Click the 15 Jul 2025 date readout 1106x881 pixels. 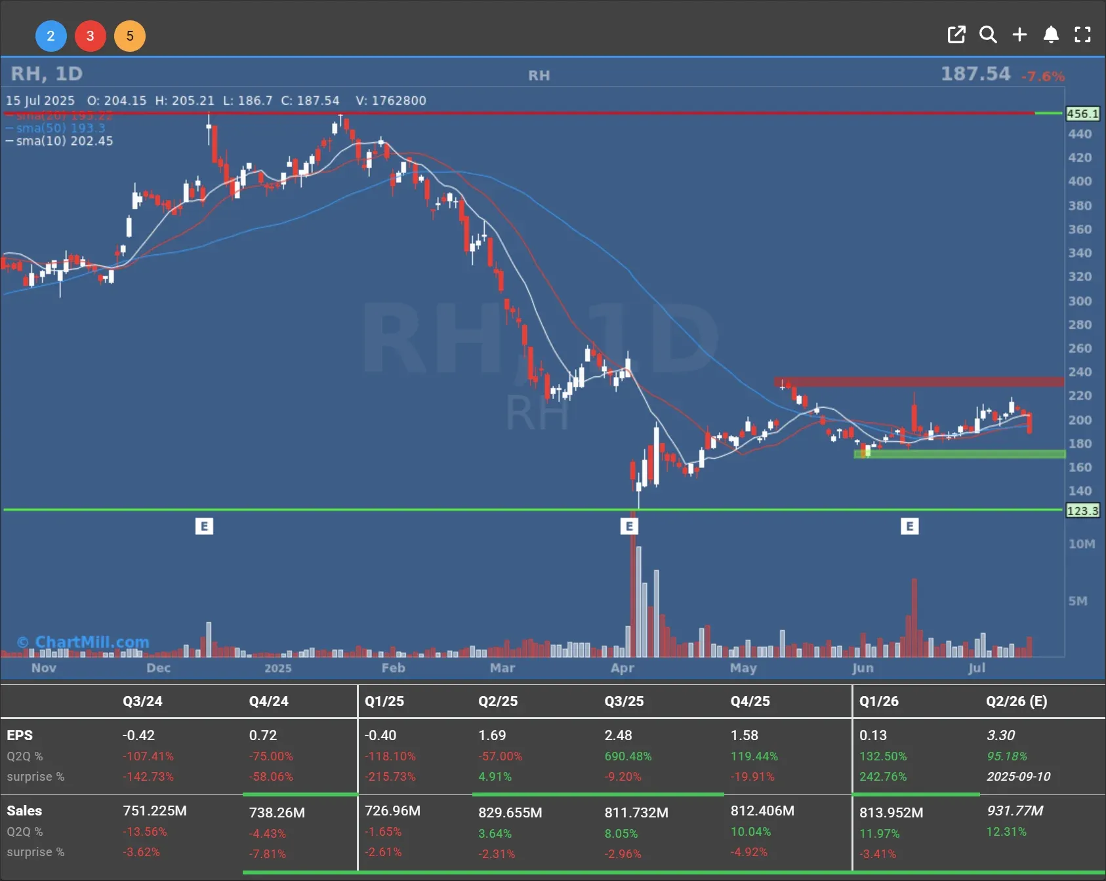(40, 100)
